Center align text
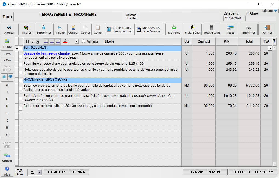Image resolution: width=279 pixels, height=178 pixels. coord(52,41)
